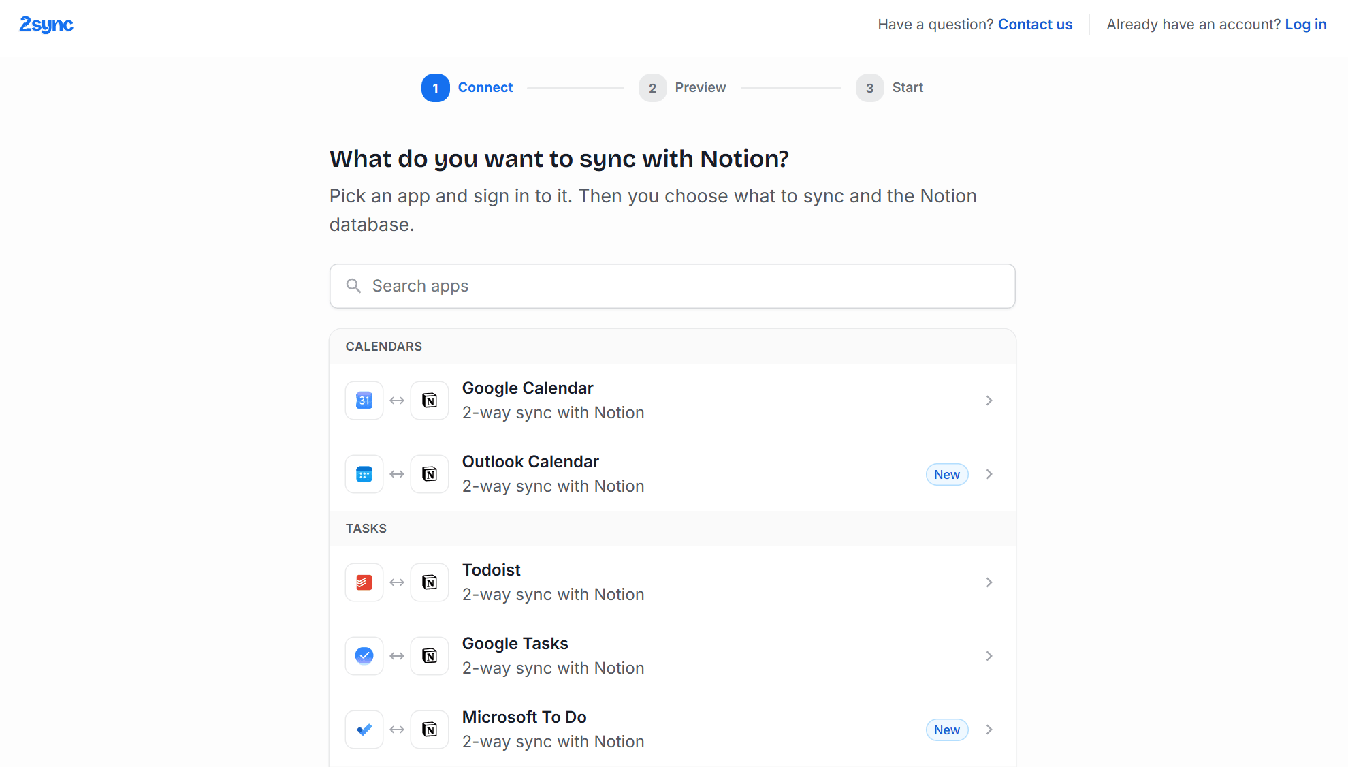The image size is (1348, 767).
Task: Choose Google Calendar title text
Action: pyautogui.click(x=528, y=388)
